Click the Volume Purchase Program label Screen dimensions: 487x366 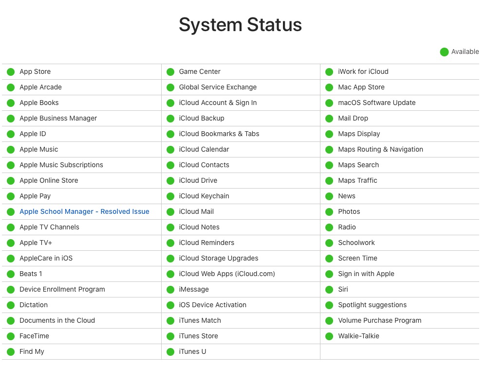coord(380,321)
